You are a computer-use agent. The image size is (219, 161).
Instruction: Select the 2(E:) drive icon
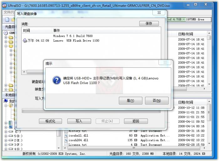(11, 140)
